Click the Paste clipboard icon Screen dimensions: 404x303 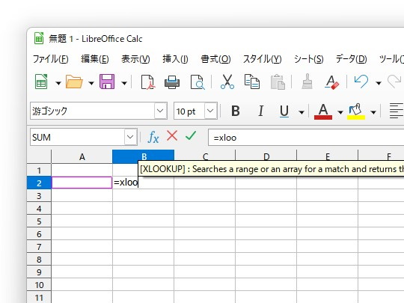click(x=278, y=82)
